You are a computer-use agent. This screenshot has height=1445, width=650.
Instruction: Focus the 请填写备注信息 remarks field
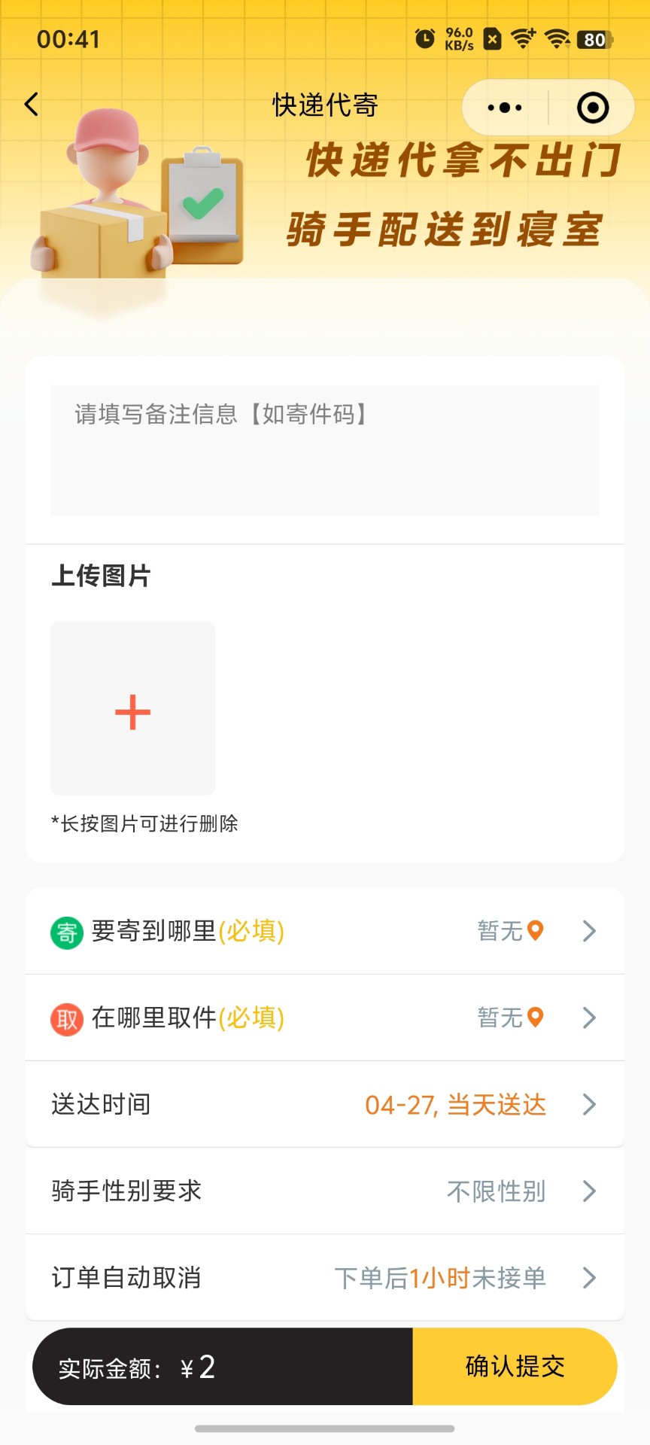tap(325, 451)
